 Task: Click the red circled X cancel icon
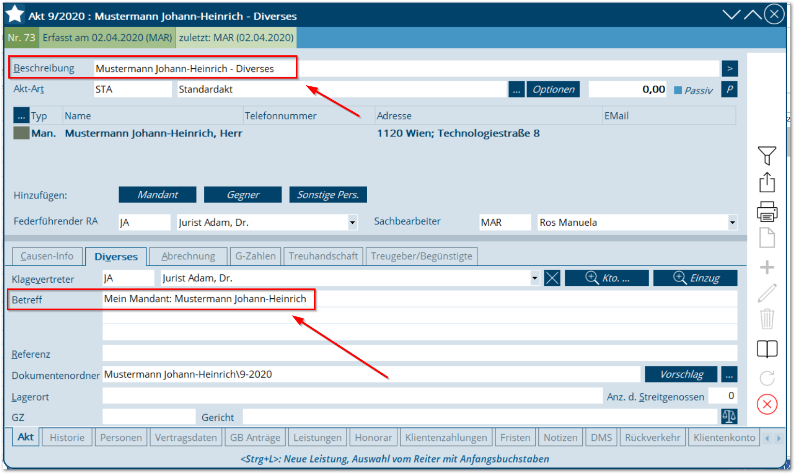(x=767, y=404)
